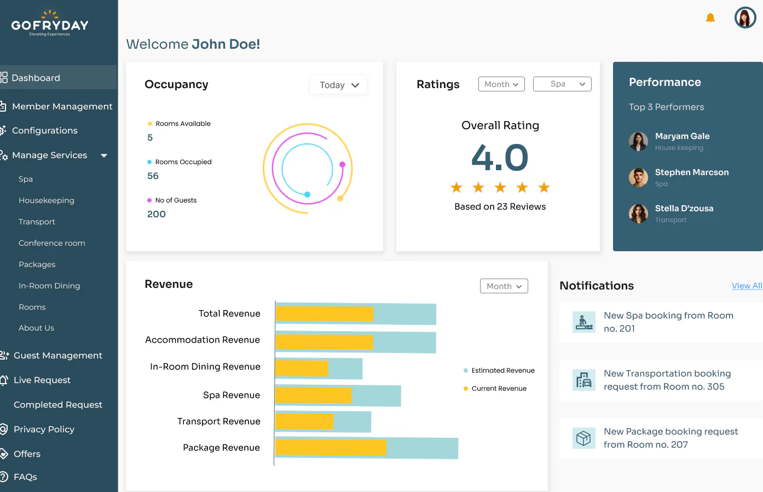
Task: Click the Rooms Occupied legend label
Action: tap(183, 162)
